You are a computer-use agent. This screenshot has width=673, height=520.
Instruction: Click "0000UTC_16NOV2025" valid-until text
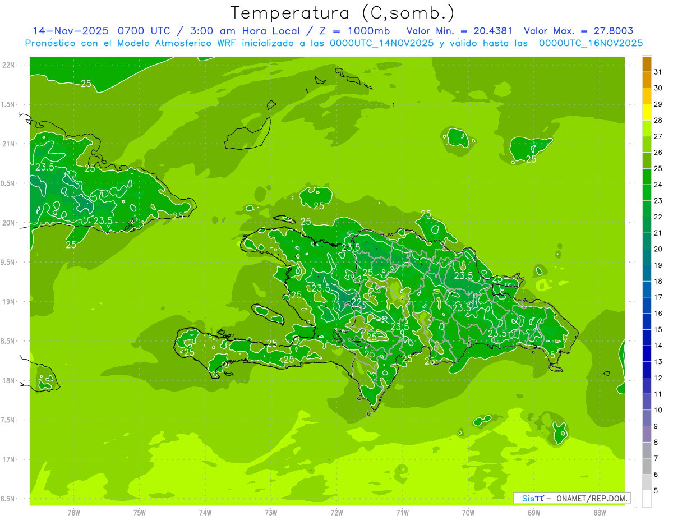pyautogui.click(x=591, y=43)
